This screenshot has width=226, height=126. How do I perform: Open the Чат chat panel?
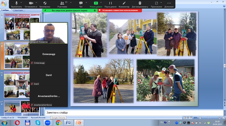click(x=81, y=4)
